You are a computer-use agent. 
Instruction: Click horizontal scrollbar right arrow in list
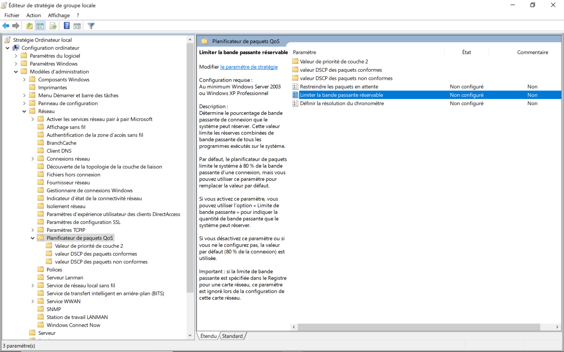coord(557,327)
